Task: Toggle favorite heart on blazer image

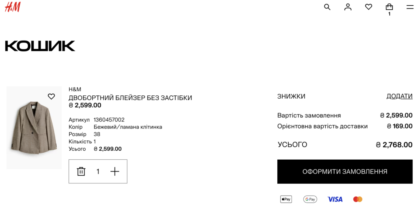Action: tap(51, 96)
